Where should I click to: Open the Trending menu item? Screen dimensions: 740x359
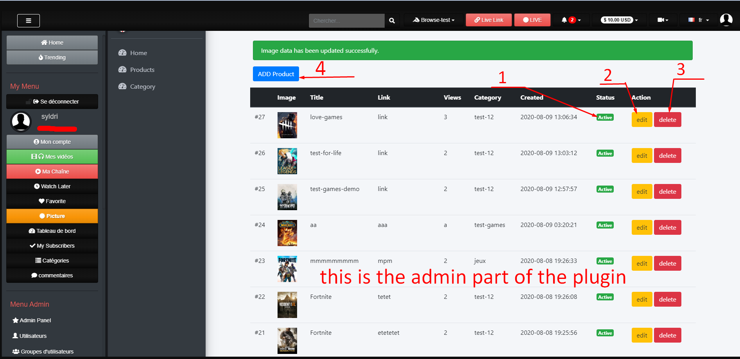(52, 57)
